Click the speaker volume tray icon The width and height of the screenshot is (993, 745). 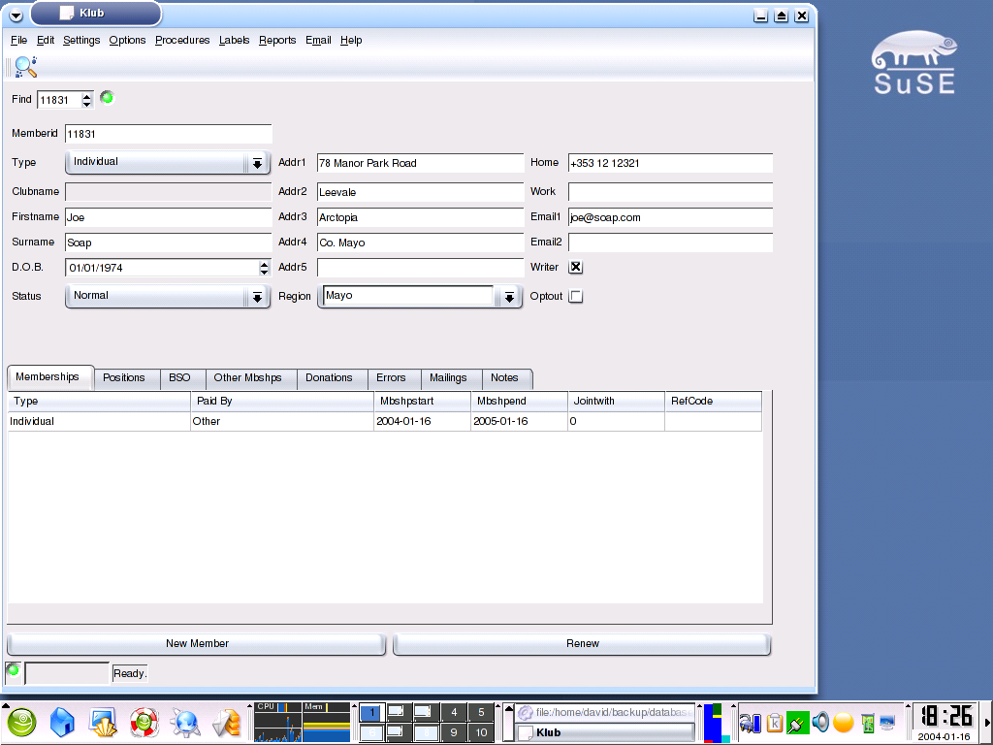coord(820,722)
